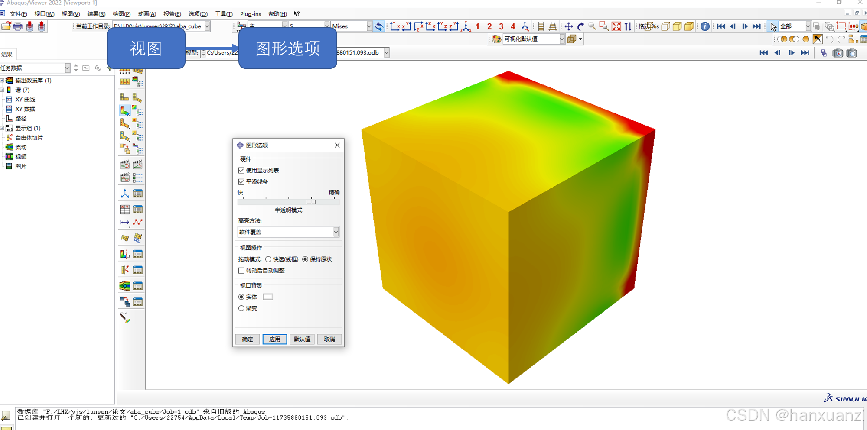
Task: Choose '实体' viewport background radio
Action: click(x=241, y=297)
